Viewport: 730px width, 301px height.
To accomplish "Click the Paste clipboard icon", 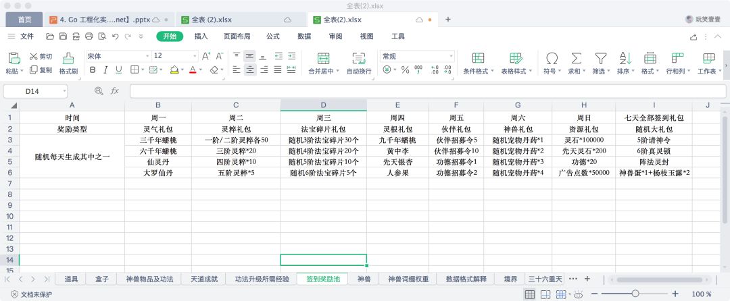I will pos(14,58).
